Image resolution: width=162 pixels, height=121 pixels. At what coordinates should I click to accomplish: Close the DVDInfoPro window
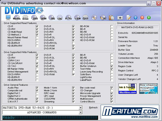[158, 3]
